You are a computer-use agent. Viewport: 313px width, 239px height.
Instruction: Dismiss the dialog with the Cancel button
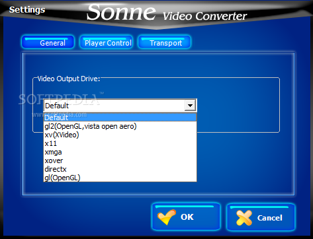coord(261,217)
